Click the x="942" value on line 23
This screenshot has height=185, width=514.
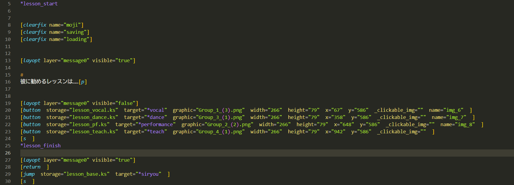[x=338, y=132]
